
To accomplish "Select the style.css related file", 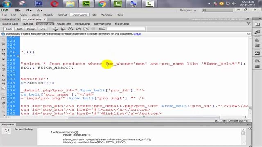I will [x=28, y=24].
